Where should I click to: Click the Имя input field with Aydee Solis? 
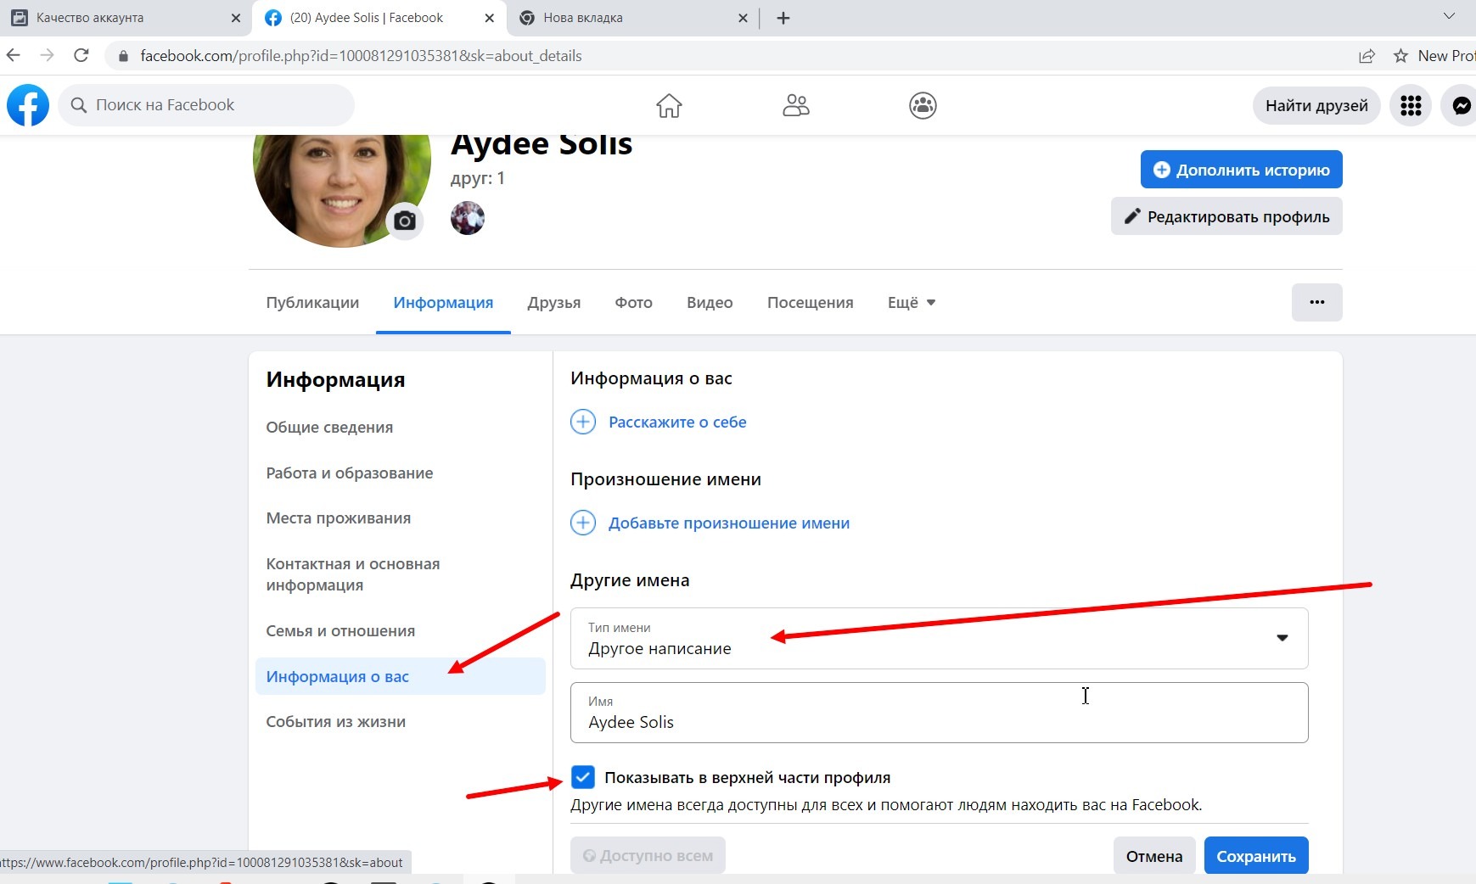click(x=939, y=713)
